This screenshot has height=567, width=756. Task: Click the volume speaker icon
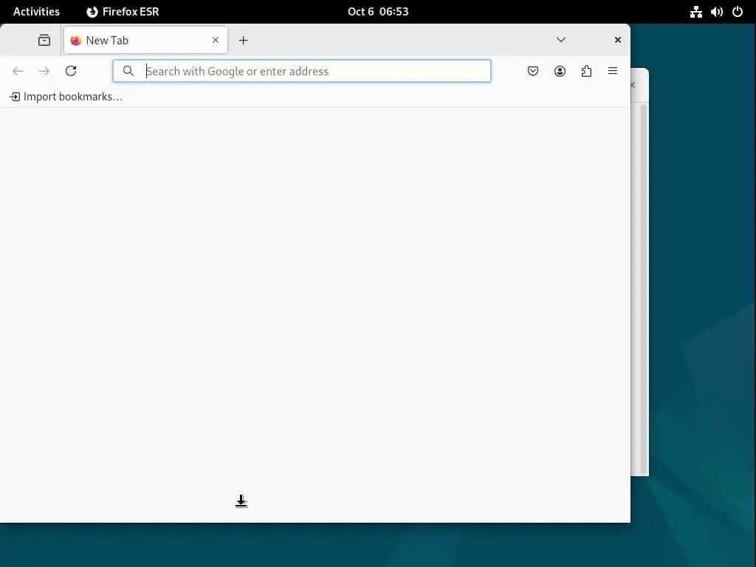point(716,12)
